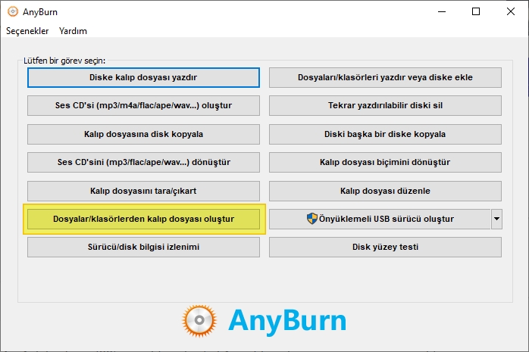Click Ses CD'si oluştur button

click(143, 105)
